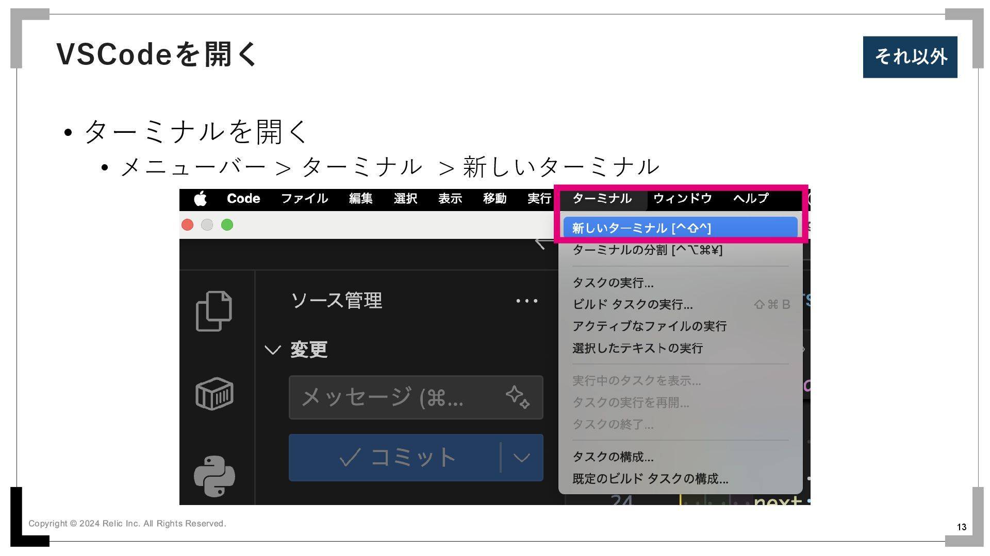Open the Apple menu icon
This screenshot has height=556, width=990.
(x=201, y=199)
